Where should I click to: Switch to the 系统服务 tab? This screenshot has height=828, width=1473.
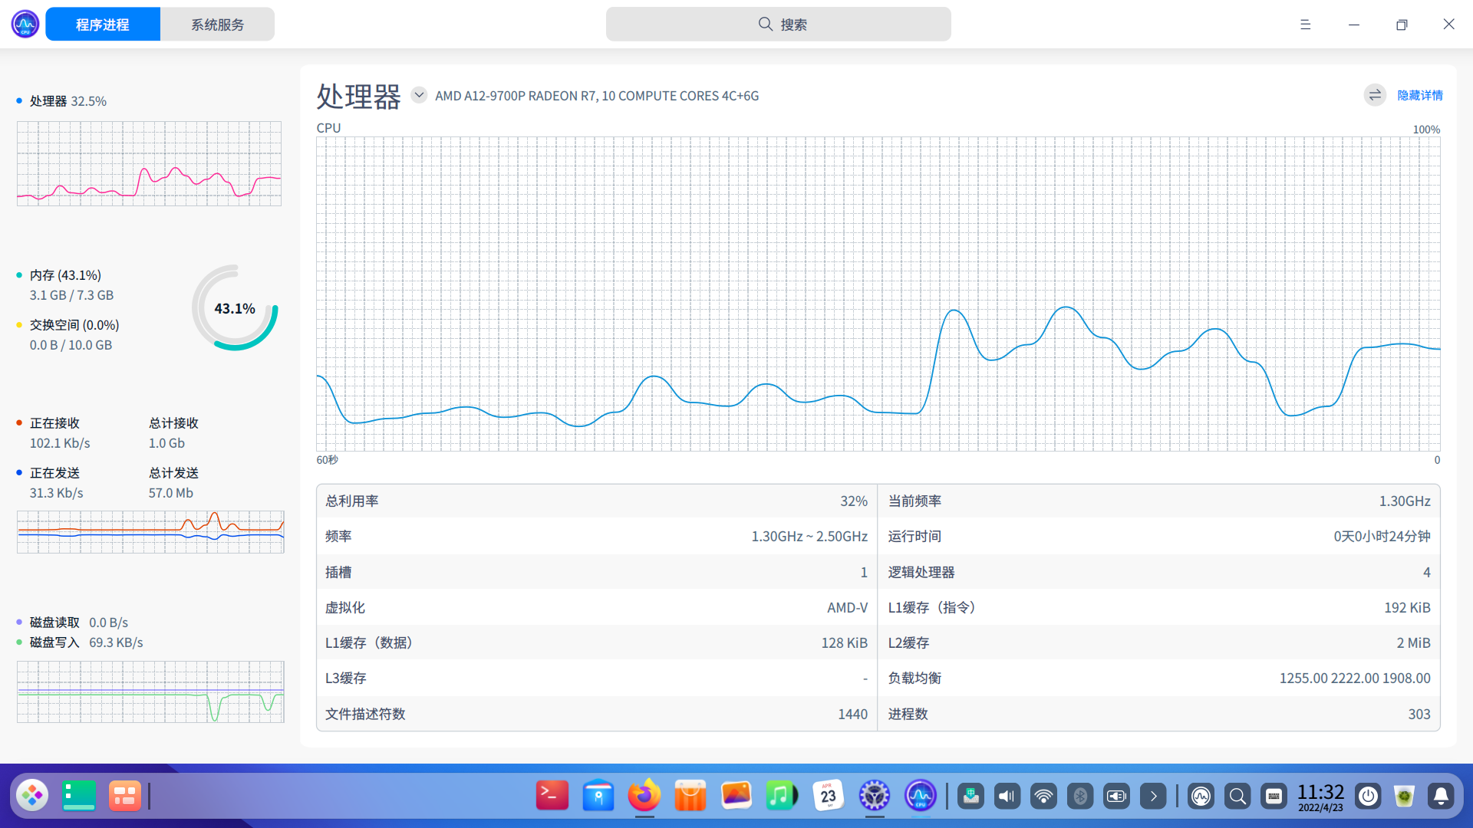[x=217, y=24]
